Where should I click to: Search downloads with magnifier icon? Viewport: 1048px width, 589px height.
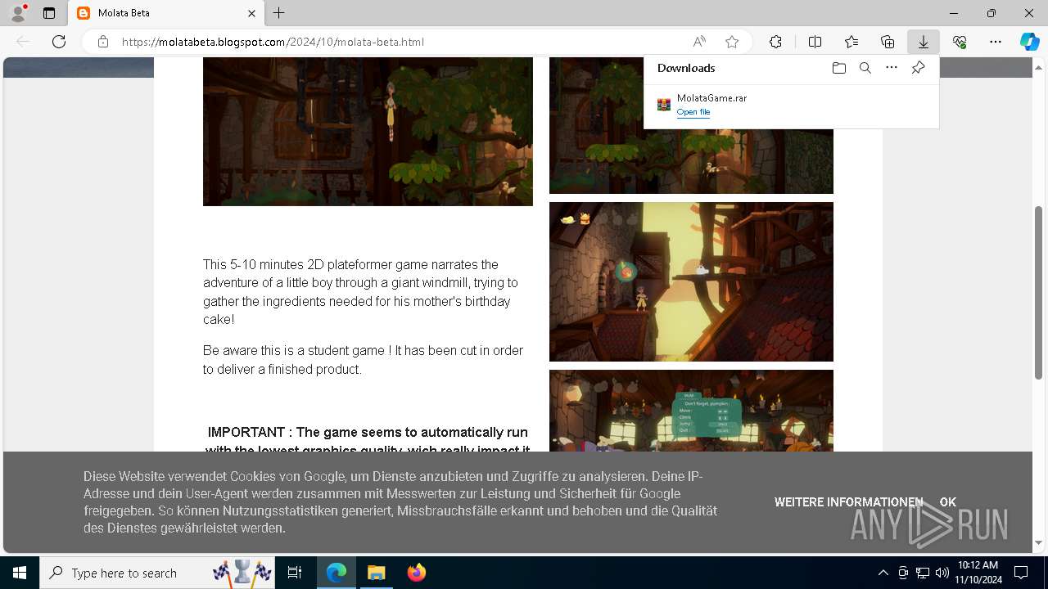tap(865, 68)
